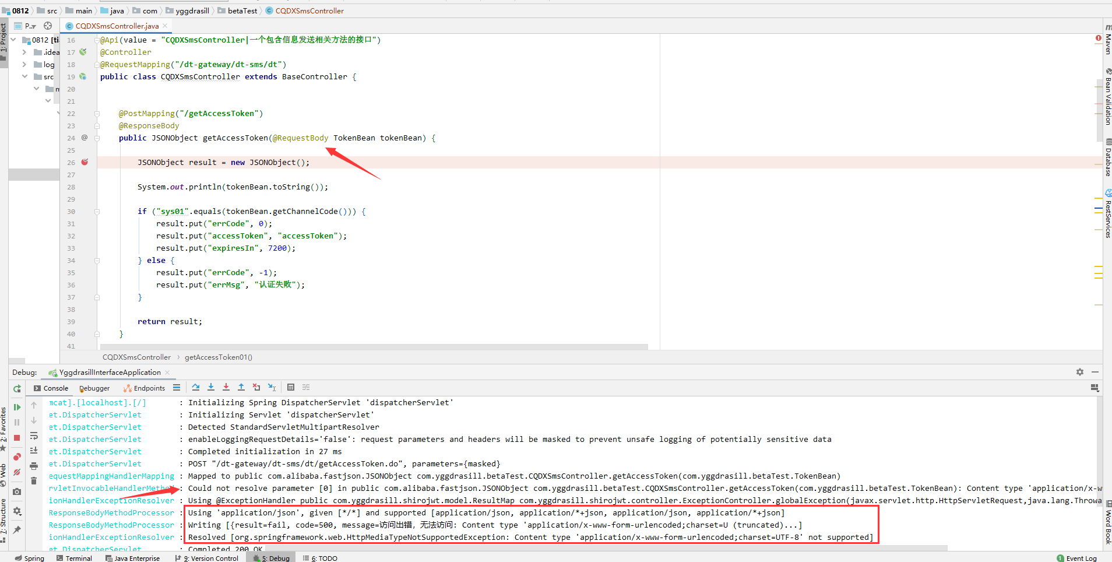Click red error indicator at editor top-right

[x=1098, y=38]
